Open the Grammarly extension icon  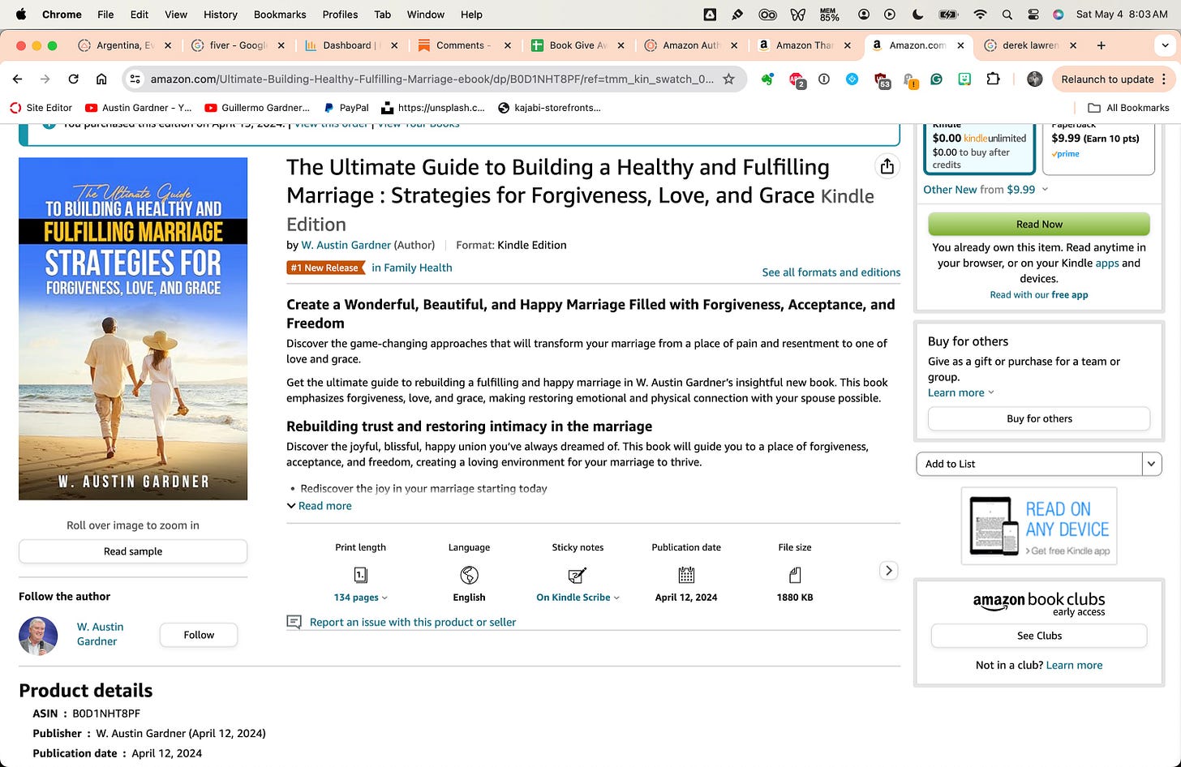pyautogui.click(x=936, y=79)
